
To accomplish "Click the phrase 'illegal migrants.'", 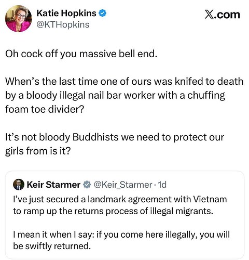I will click(x=182, y=211).
